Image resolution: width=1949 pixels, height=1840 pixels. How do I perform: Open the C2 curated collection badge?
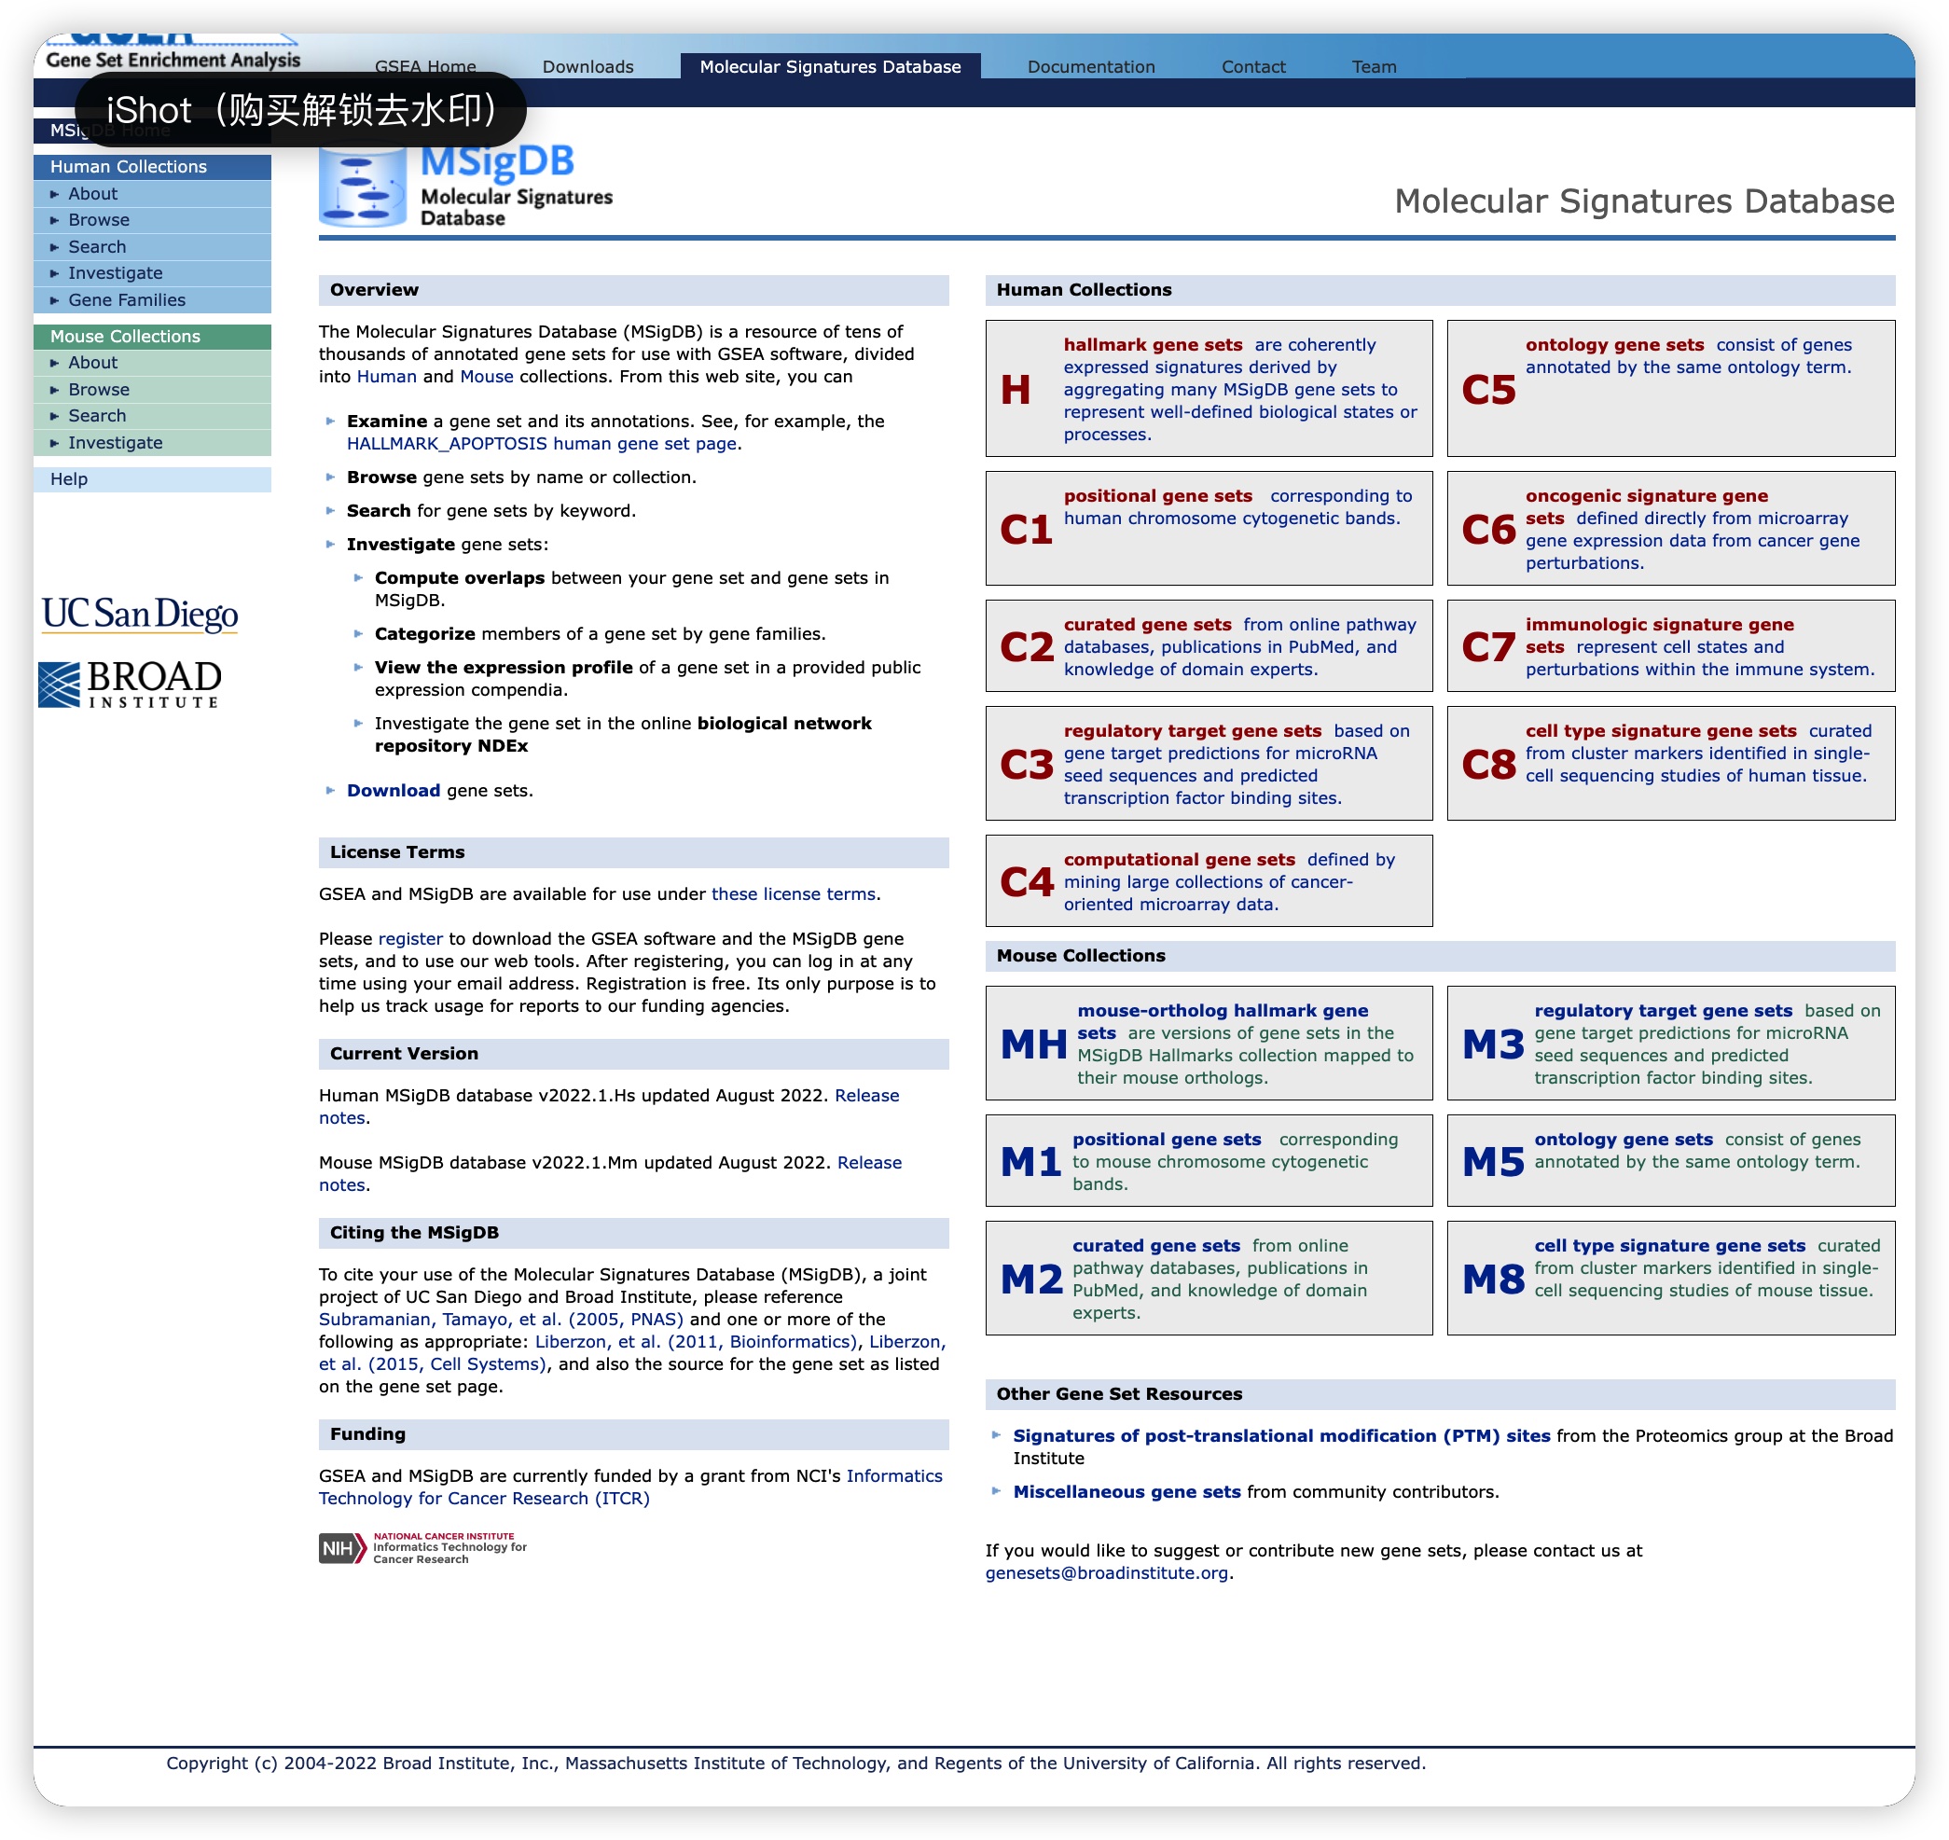pyautogui.click(x=1026, y=647)
